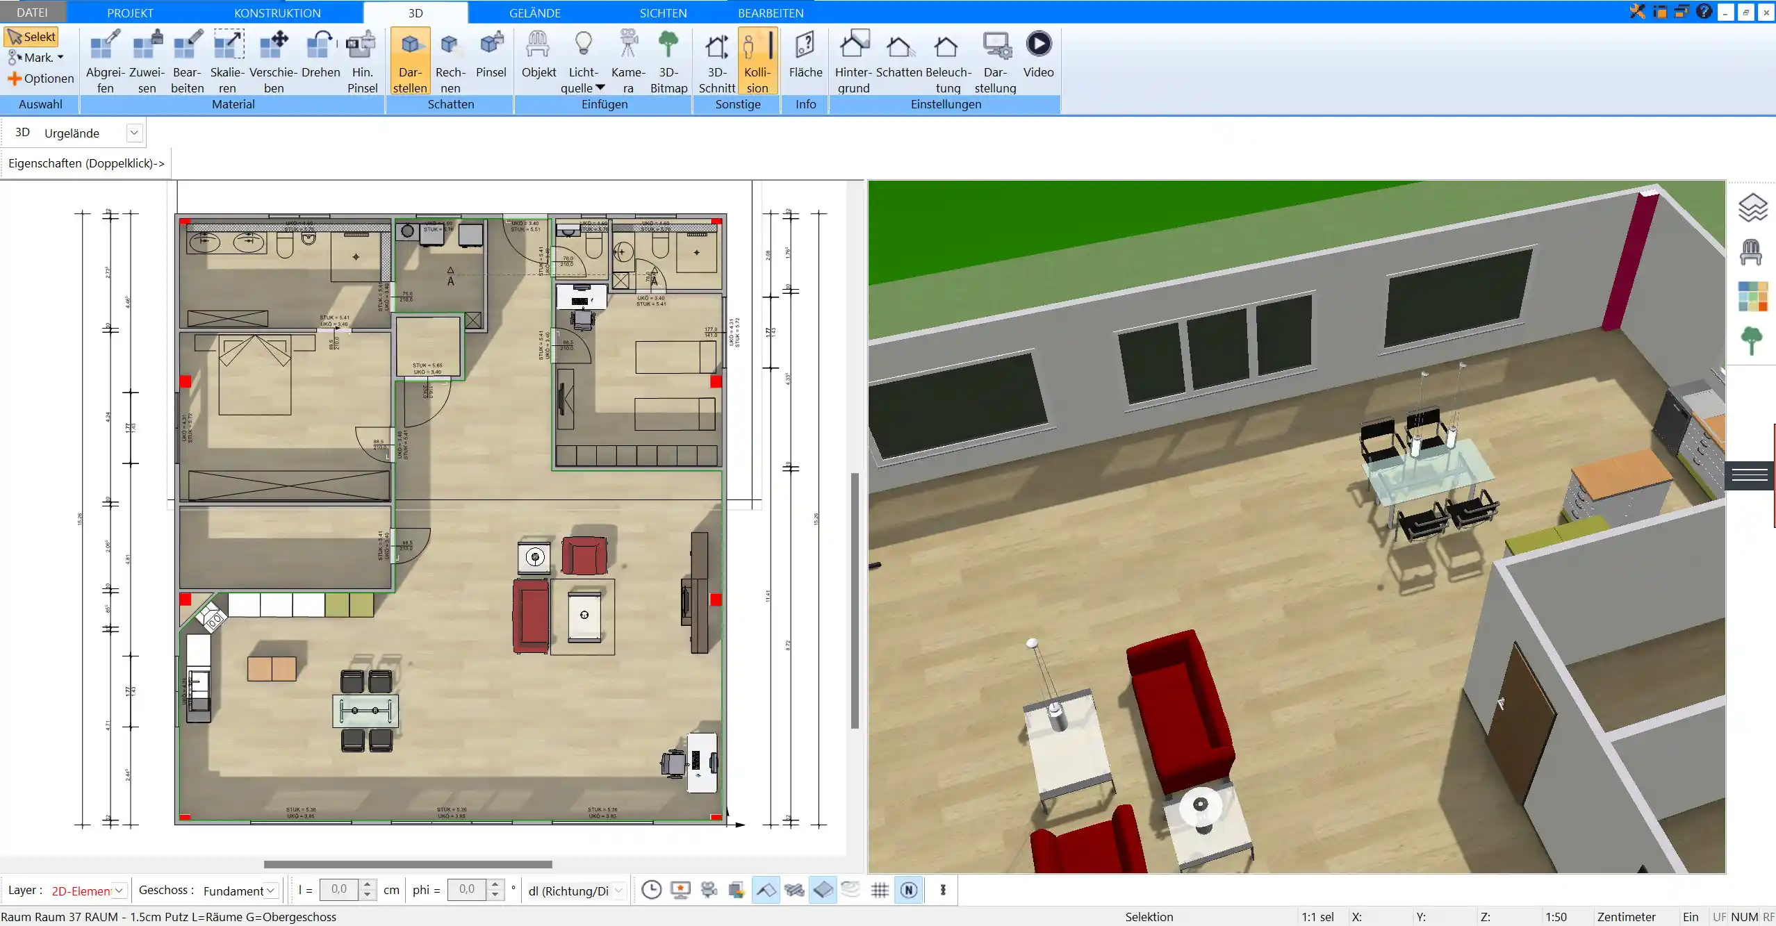Click the Rechnen shadow button
This screenshot has height=926, width=1776.
point(450,61)
